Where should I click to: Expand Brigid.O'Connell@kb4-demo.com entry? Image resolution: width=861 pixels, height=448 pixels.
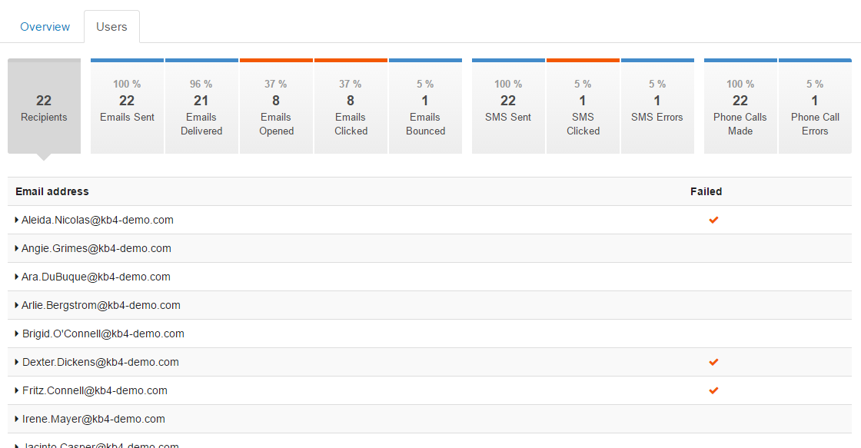coord(16,334)
